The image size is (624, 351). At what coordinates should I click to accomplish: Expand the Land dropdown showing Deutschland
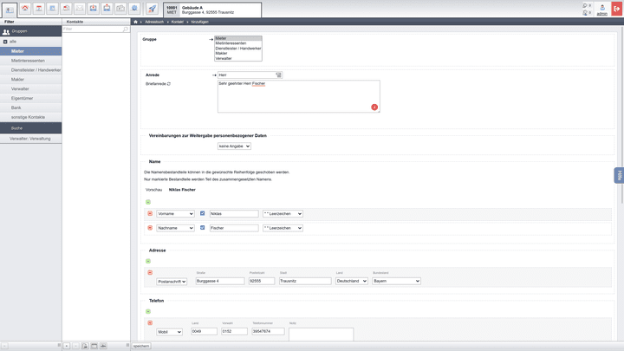pos(351,281)
